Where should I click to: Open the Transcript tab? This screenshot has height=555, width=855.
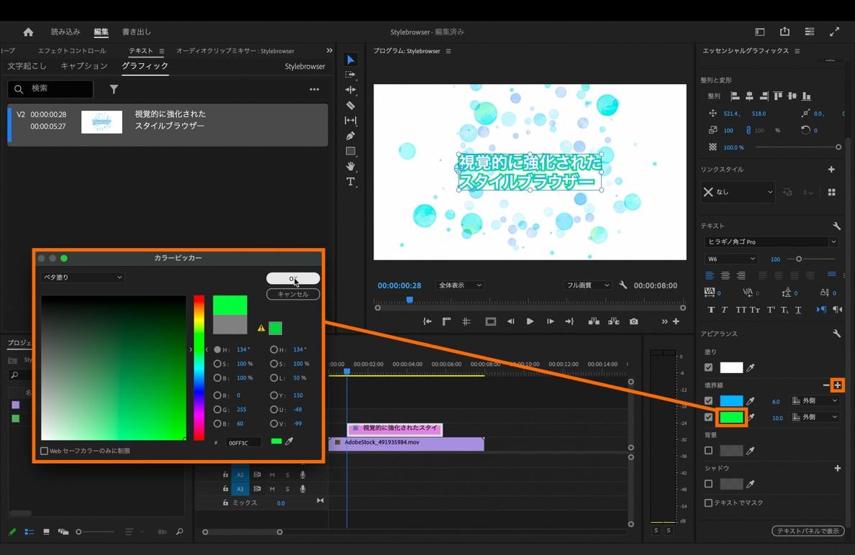[27, 66]
